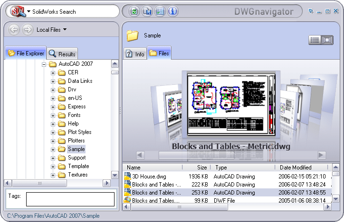The image size is (344, 222).
Task: Click the 3D House.dwg file icon
Action: 127,176
